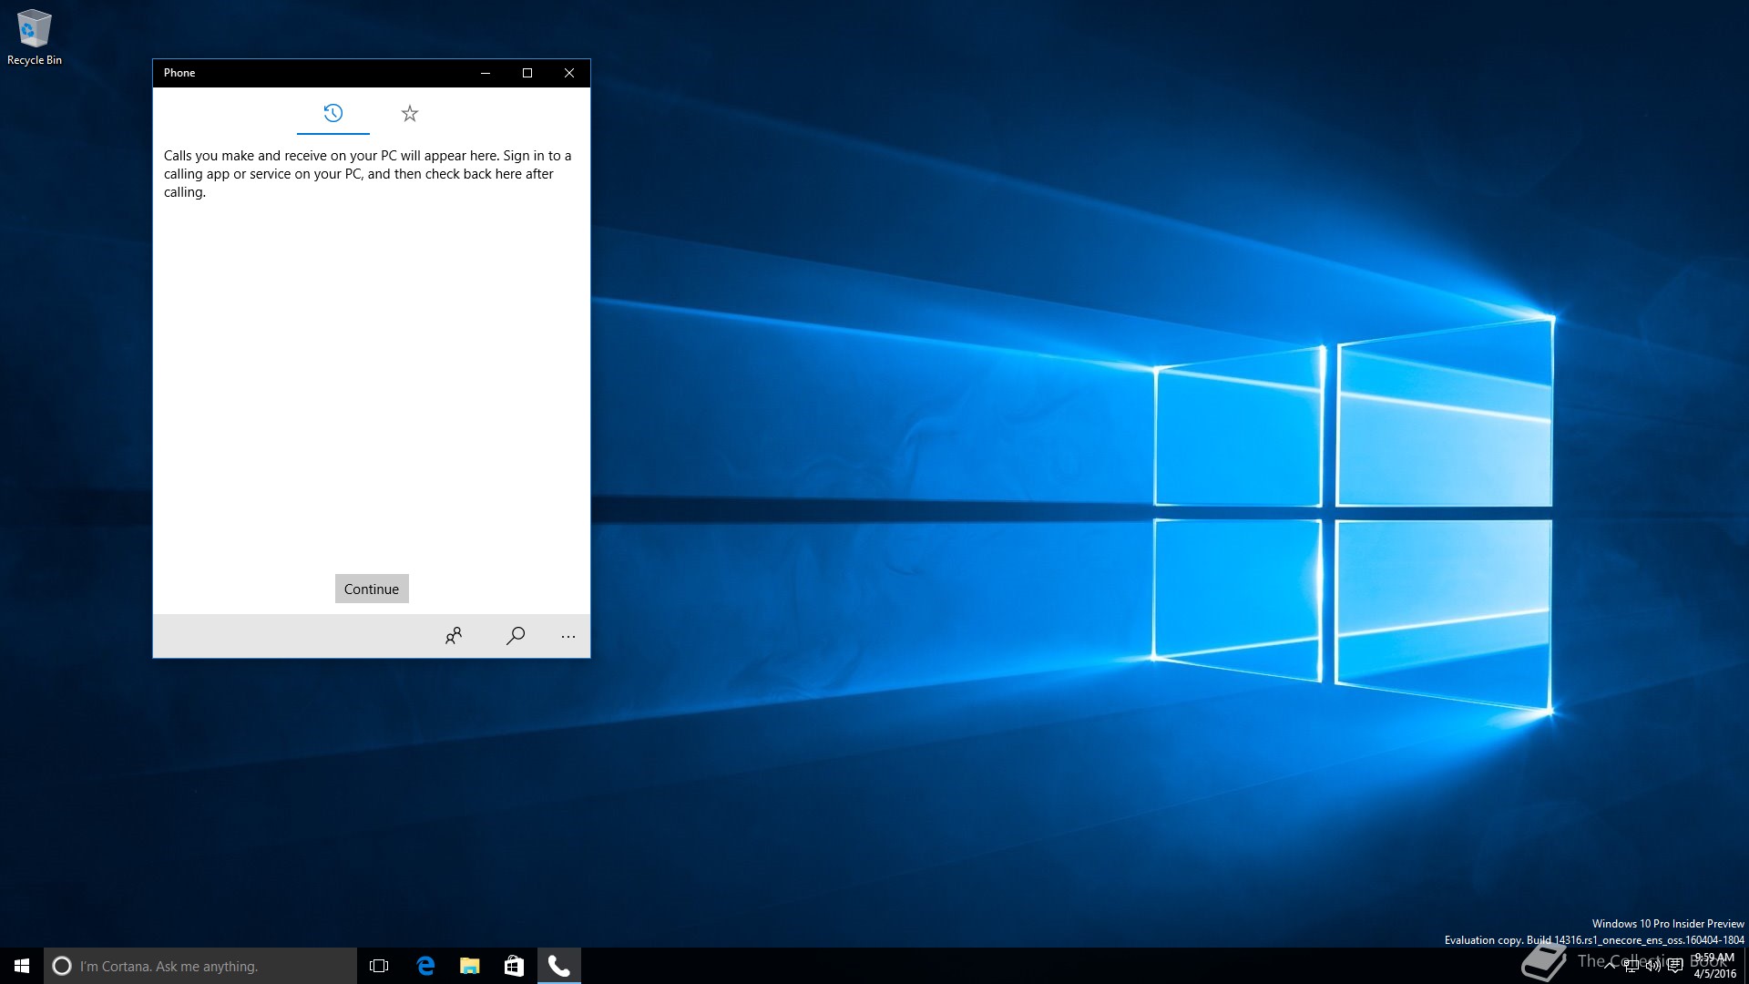Image resolution: width=1749 pixels, height=984 pixels.
Task: Select the Recycle Bin desktop icon
Action: tap(35, 37)
